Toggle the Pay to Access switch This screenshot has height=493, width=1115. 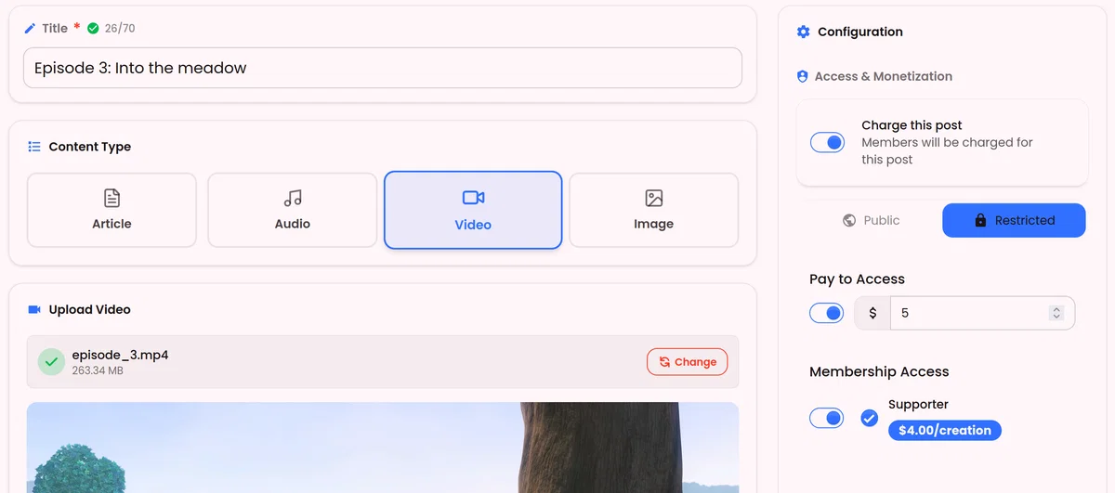[x=827, y=313]
